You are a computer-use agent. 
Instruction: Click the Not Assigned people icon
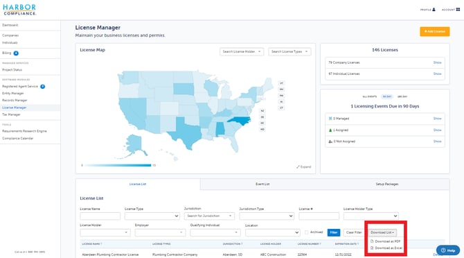[x=330, y=141]
